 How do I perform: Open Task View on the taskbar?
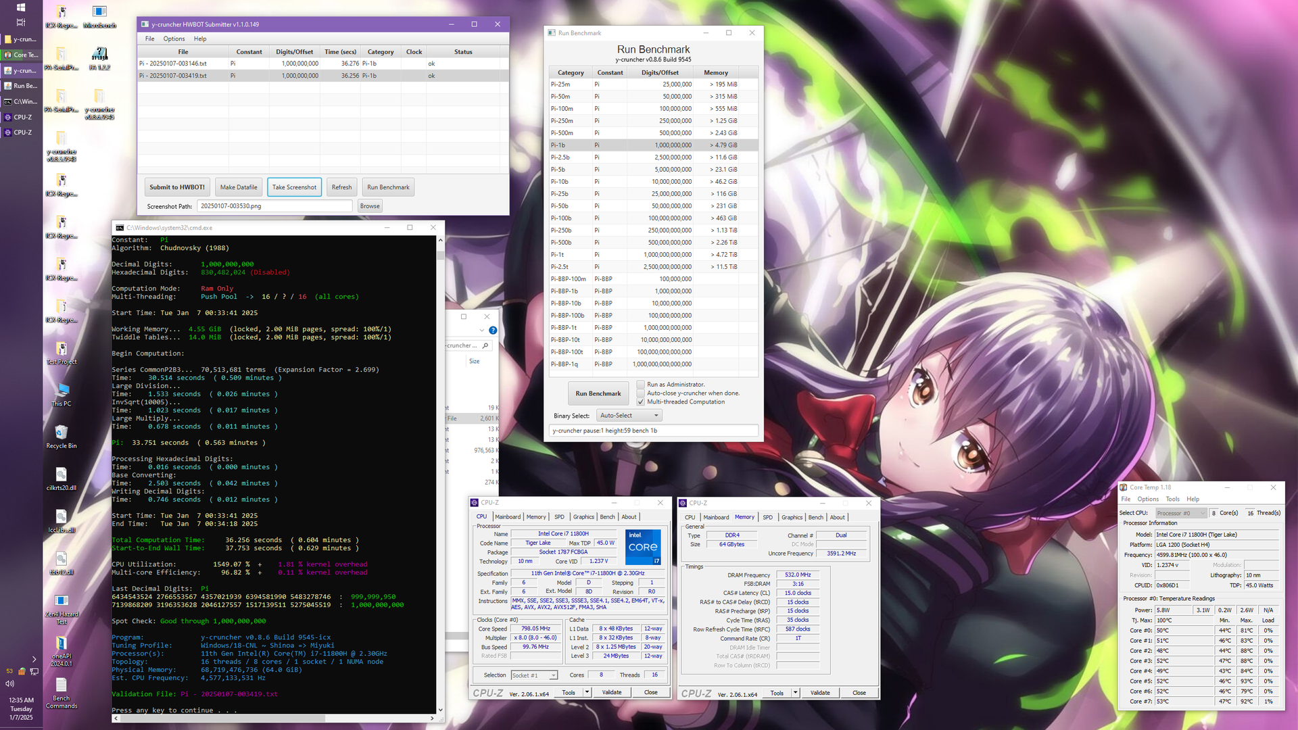point(21,22)
